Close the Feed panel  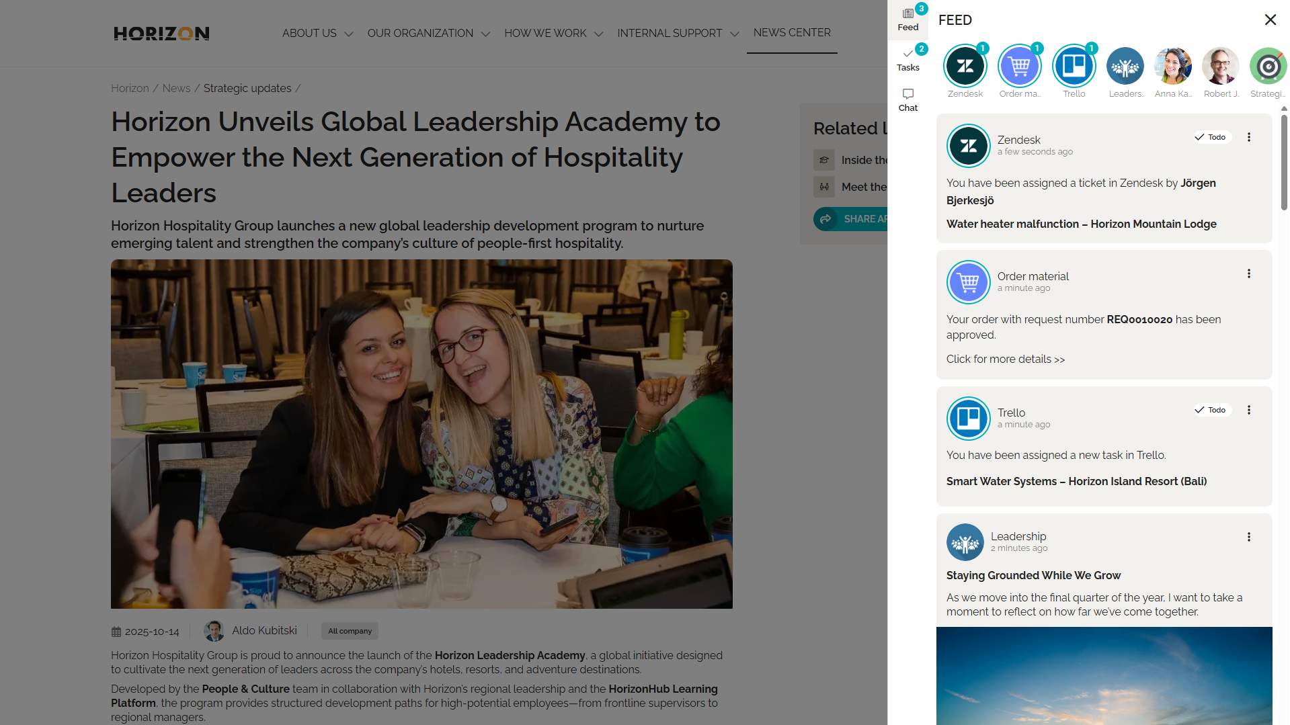[1270, 20]
